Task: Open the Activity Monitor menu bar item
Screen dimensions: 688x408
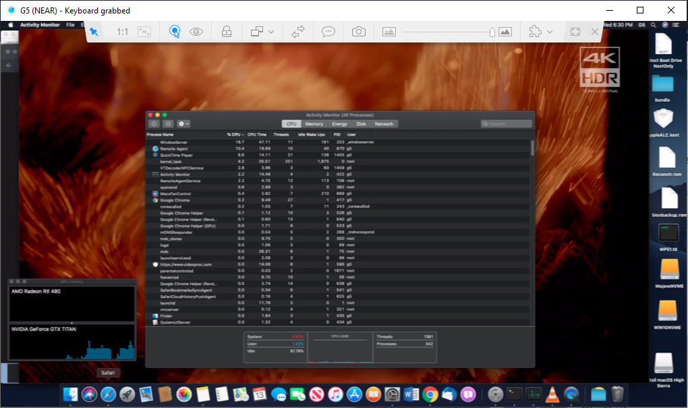Action: click(40, 25)
